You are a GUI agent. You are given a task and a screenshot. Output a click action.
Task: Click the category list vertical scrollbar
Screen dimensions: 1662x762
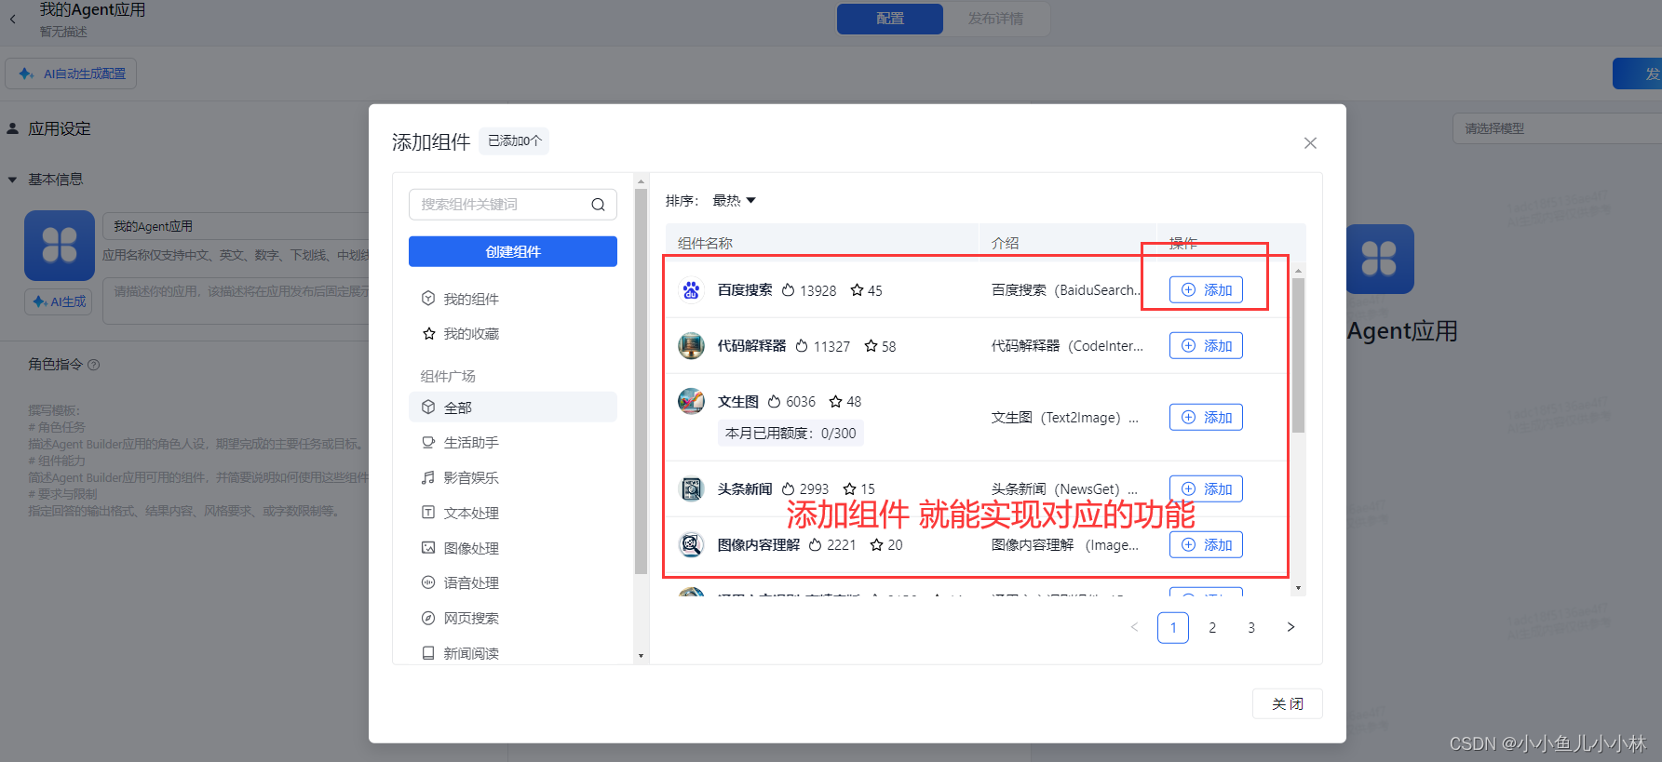(x=641, y=381)
